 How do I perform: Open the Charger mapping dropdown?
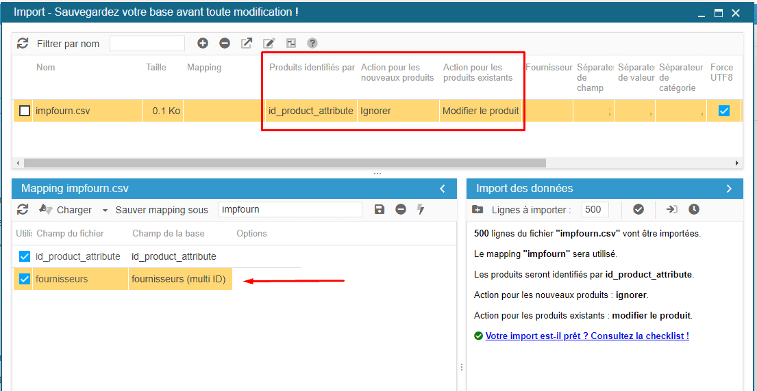105,210
